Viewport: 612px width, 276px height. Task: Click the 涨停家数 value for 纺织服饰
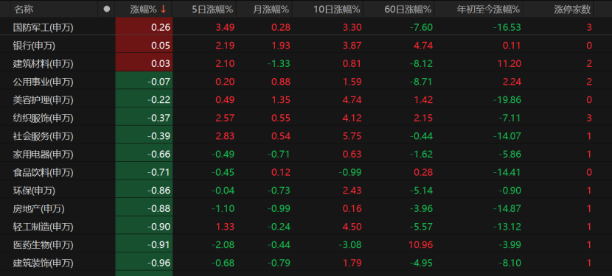[x=589, y=118]
